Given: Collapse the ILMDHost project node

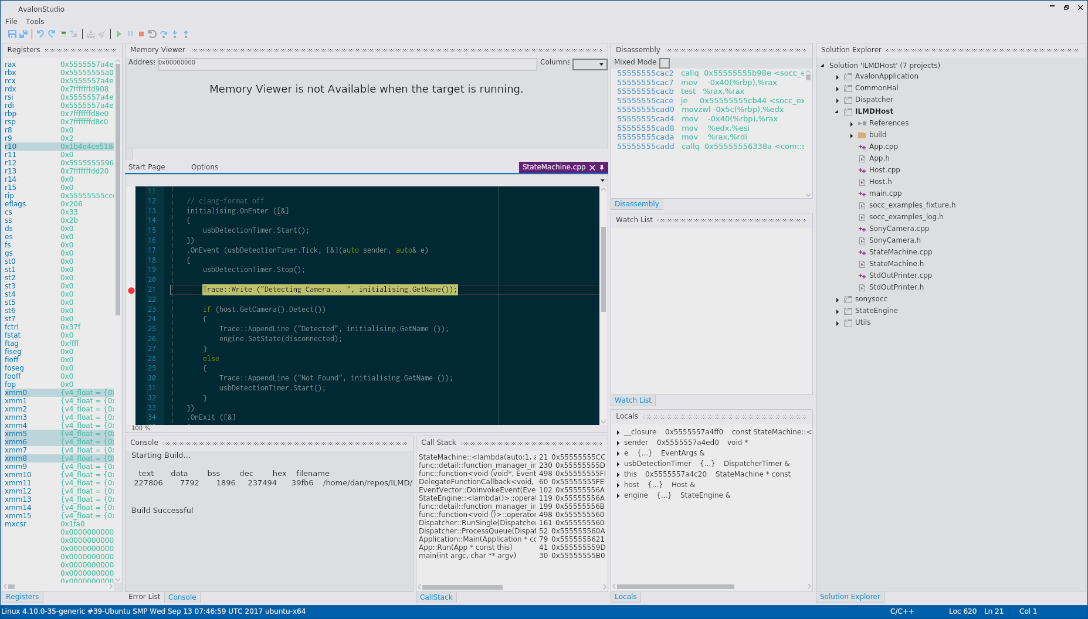Looking at the screenshot, I should click(x=837, y=111).
